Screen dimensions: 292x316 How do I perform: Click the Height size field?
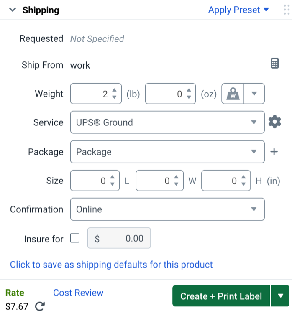click(226, 181)
